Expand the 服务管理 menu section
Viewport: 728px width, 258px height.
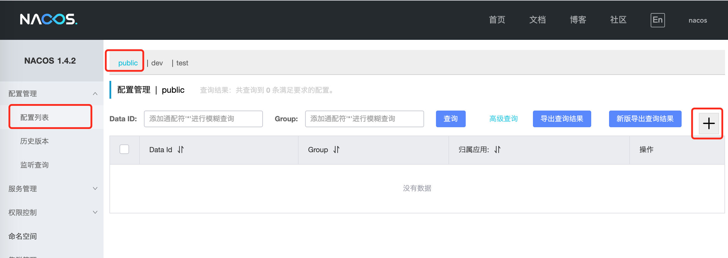click(52, 189)
